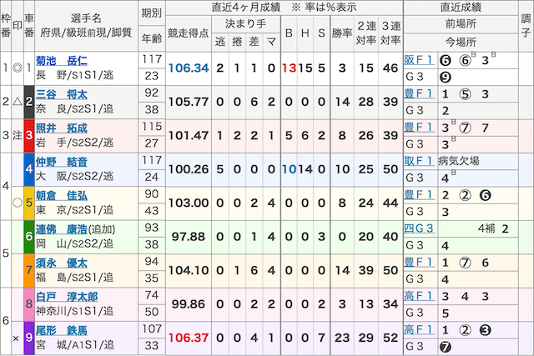This screenshot has width=534, height=356.
Task: Select score 105.77 for 三谷
Action: pyautogui.click(x=189, y=102)
